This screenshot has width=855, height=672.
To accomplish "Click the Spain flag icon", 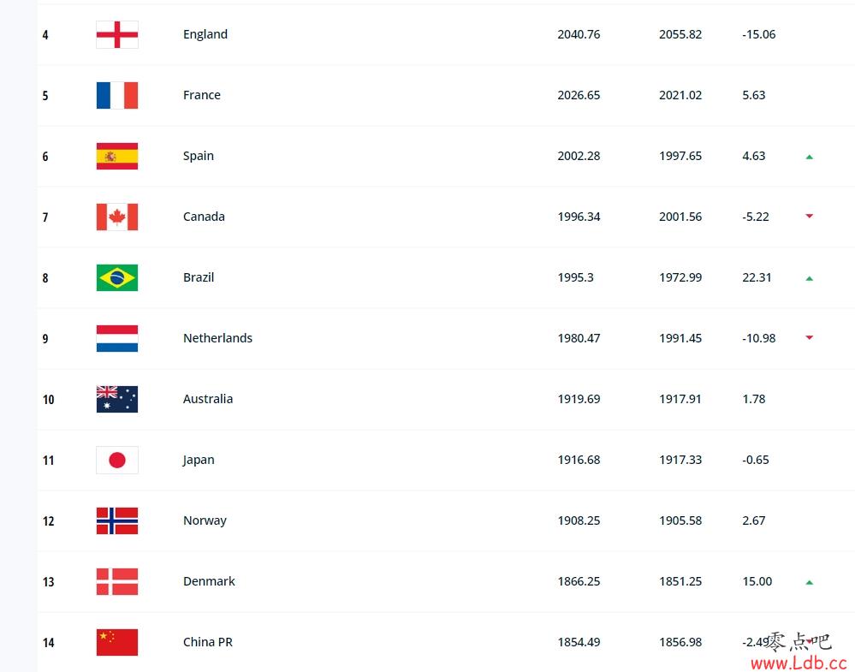I will tap(117, 156).
